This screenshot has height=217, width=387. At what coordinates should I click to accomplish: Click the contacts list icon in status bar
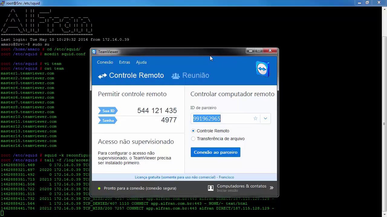[x=211, y=188]
